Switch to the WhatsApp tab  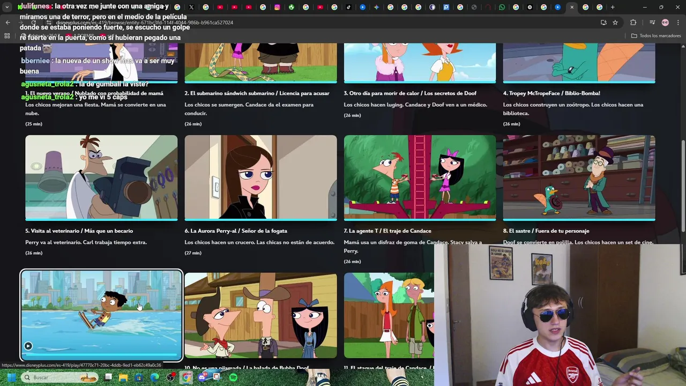coord(502,7)
